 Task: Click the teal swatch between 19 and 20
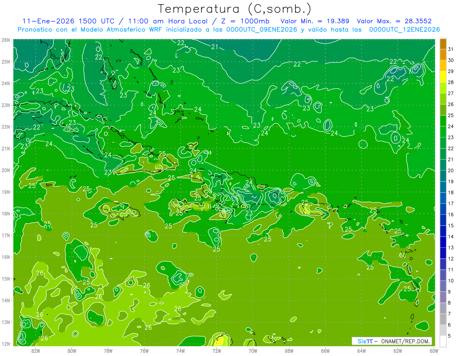point(443,176)
